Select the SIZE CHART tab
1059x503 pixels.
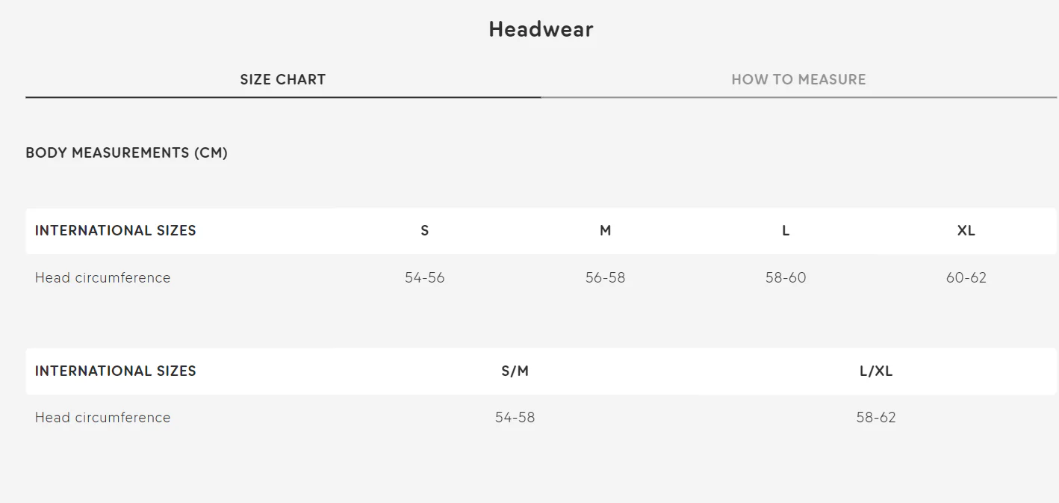point(282,79)
